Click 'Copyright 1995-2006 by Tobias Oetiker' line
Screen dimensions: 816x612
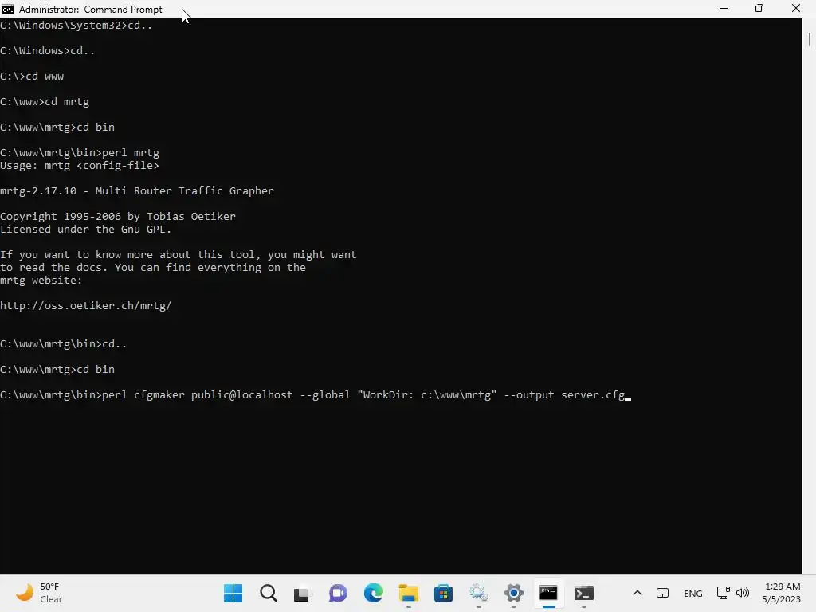(118, 217)
